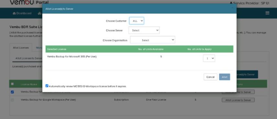Switch to the Allot Licenses tab
Image resolution: width=277 pixels, height=119 pixels.
[21, 48]
